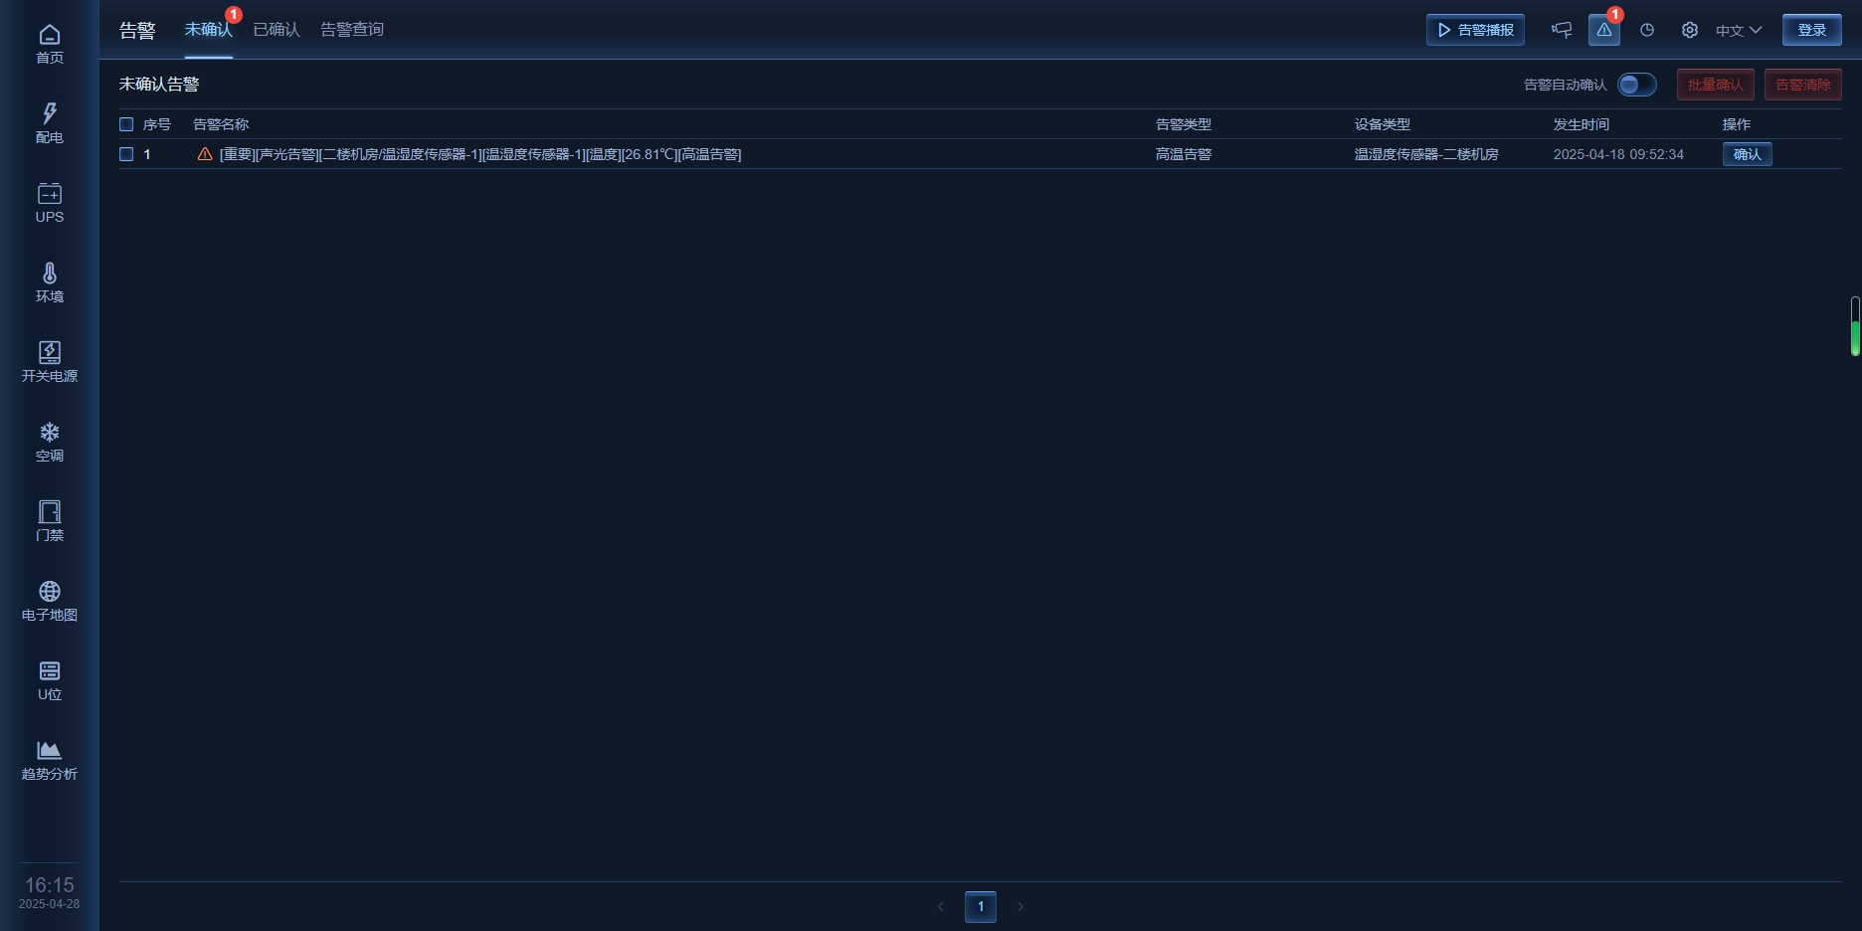This screenshot has width=1862, height=931.
Task: Click the settings gear icon in header
Action: pos(1689,30)
